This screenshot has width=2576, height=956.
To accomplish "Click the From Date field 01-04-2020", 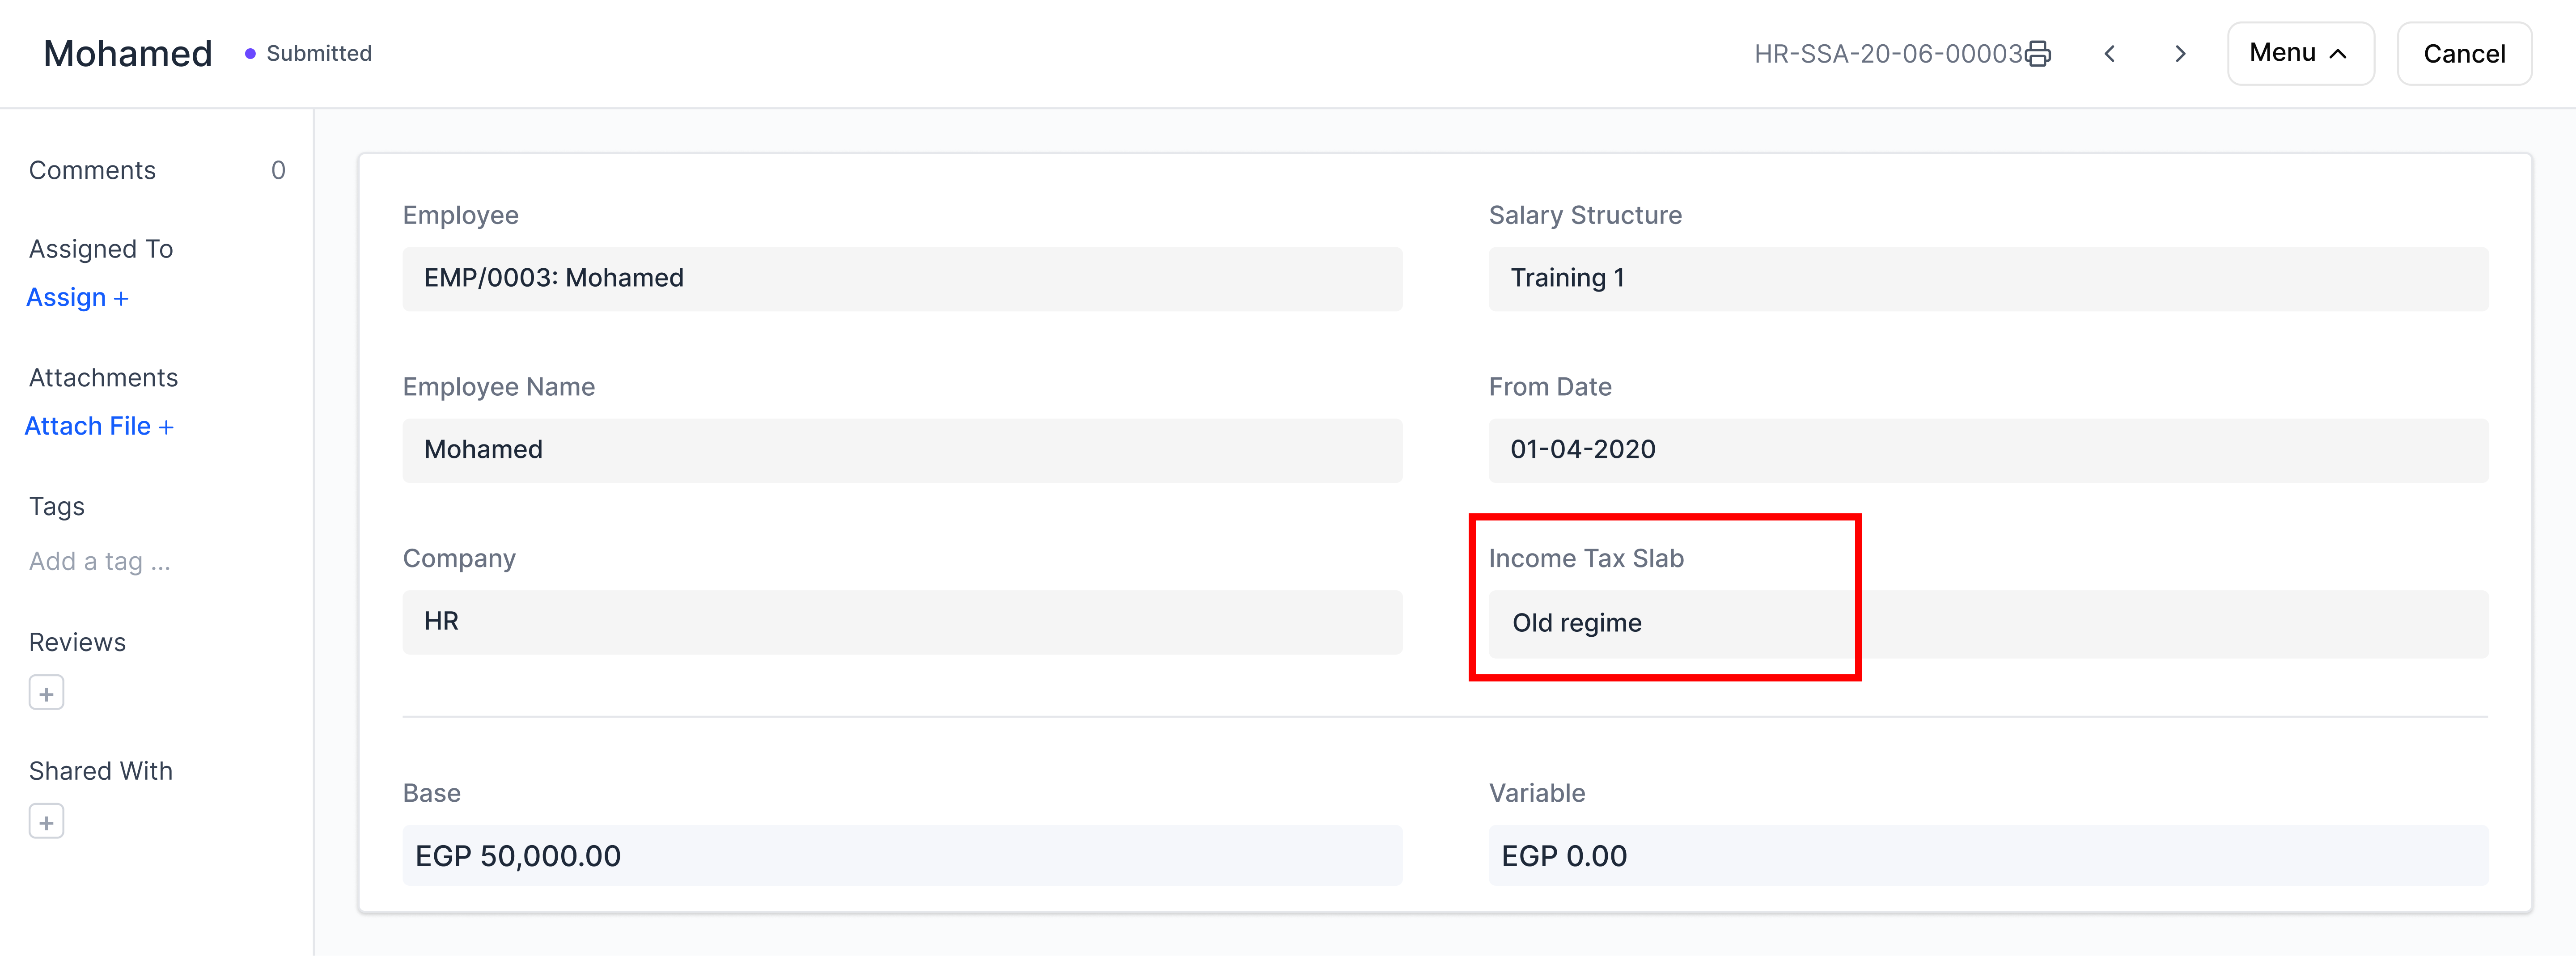I will click(x=1987, y=450).
